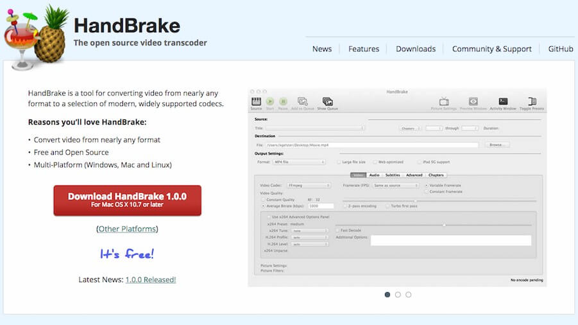Click the Source clapperboard icon

pos(256,101)
